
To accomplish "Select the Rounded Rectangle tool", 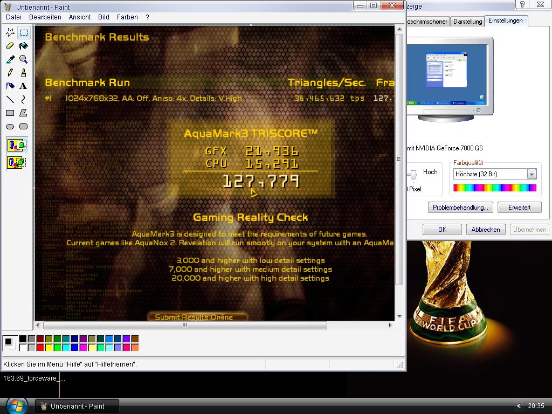I will [24, 126].
